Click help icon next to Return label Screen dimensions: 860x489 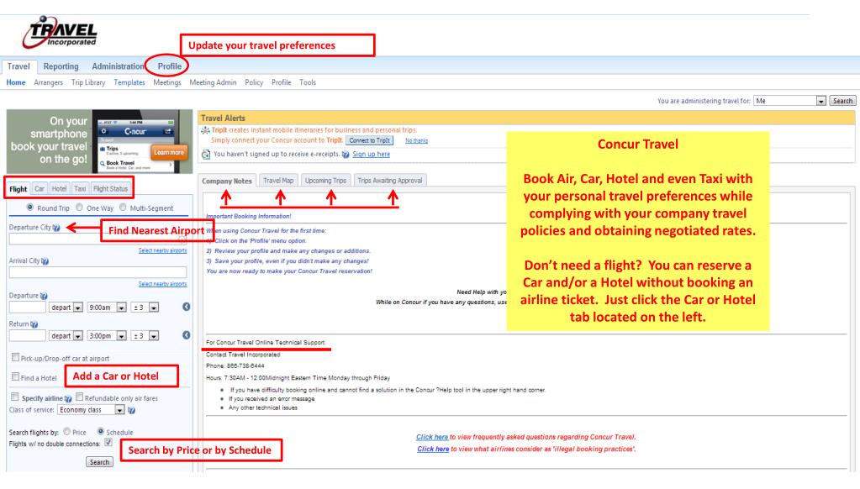coord(34,324)
